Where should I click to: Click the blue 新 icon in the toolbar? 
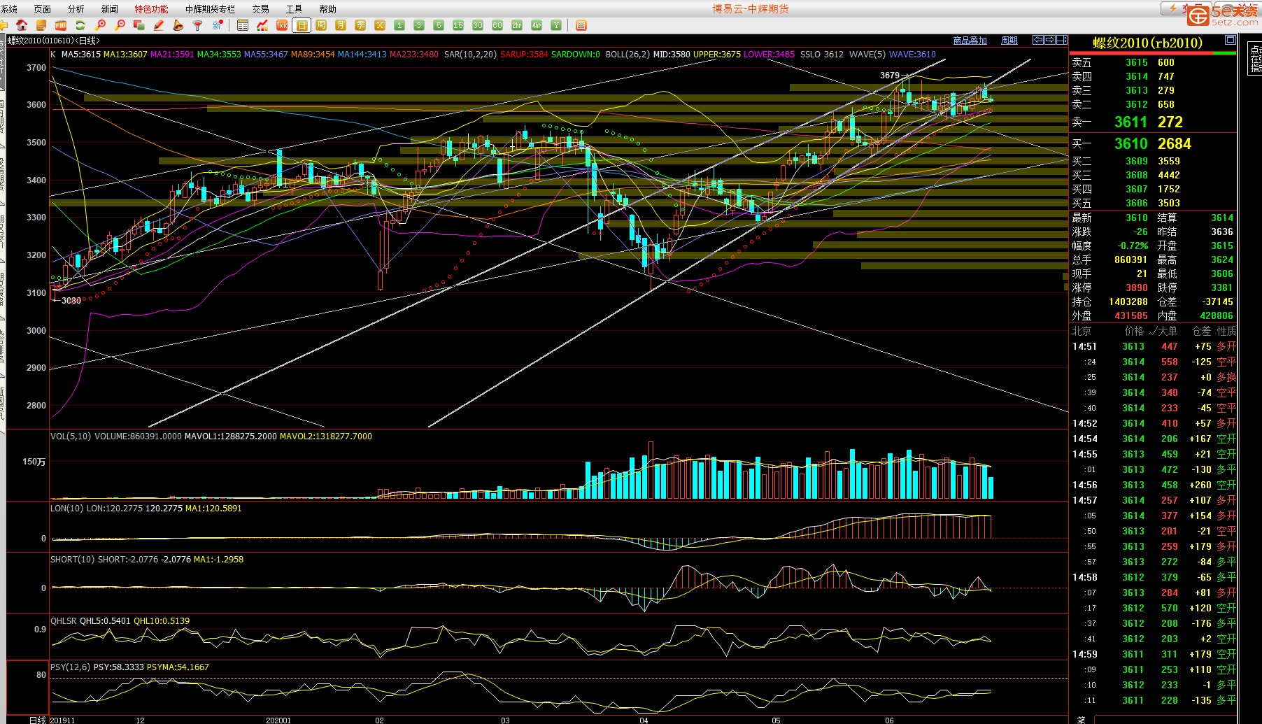(218, 25)
